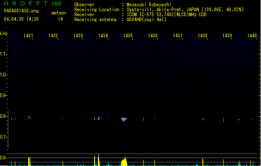The image size is (261, 166).
Task: Click the 1440 time axis marker
Action: (x=252, y=35)
